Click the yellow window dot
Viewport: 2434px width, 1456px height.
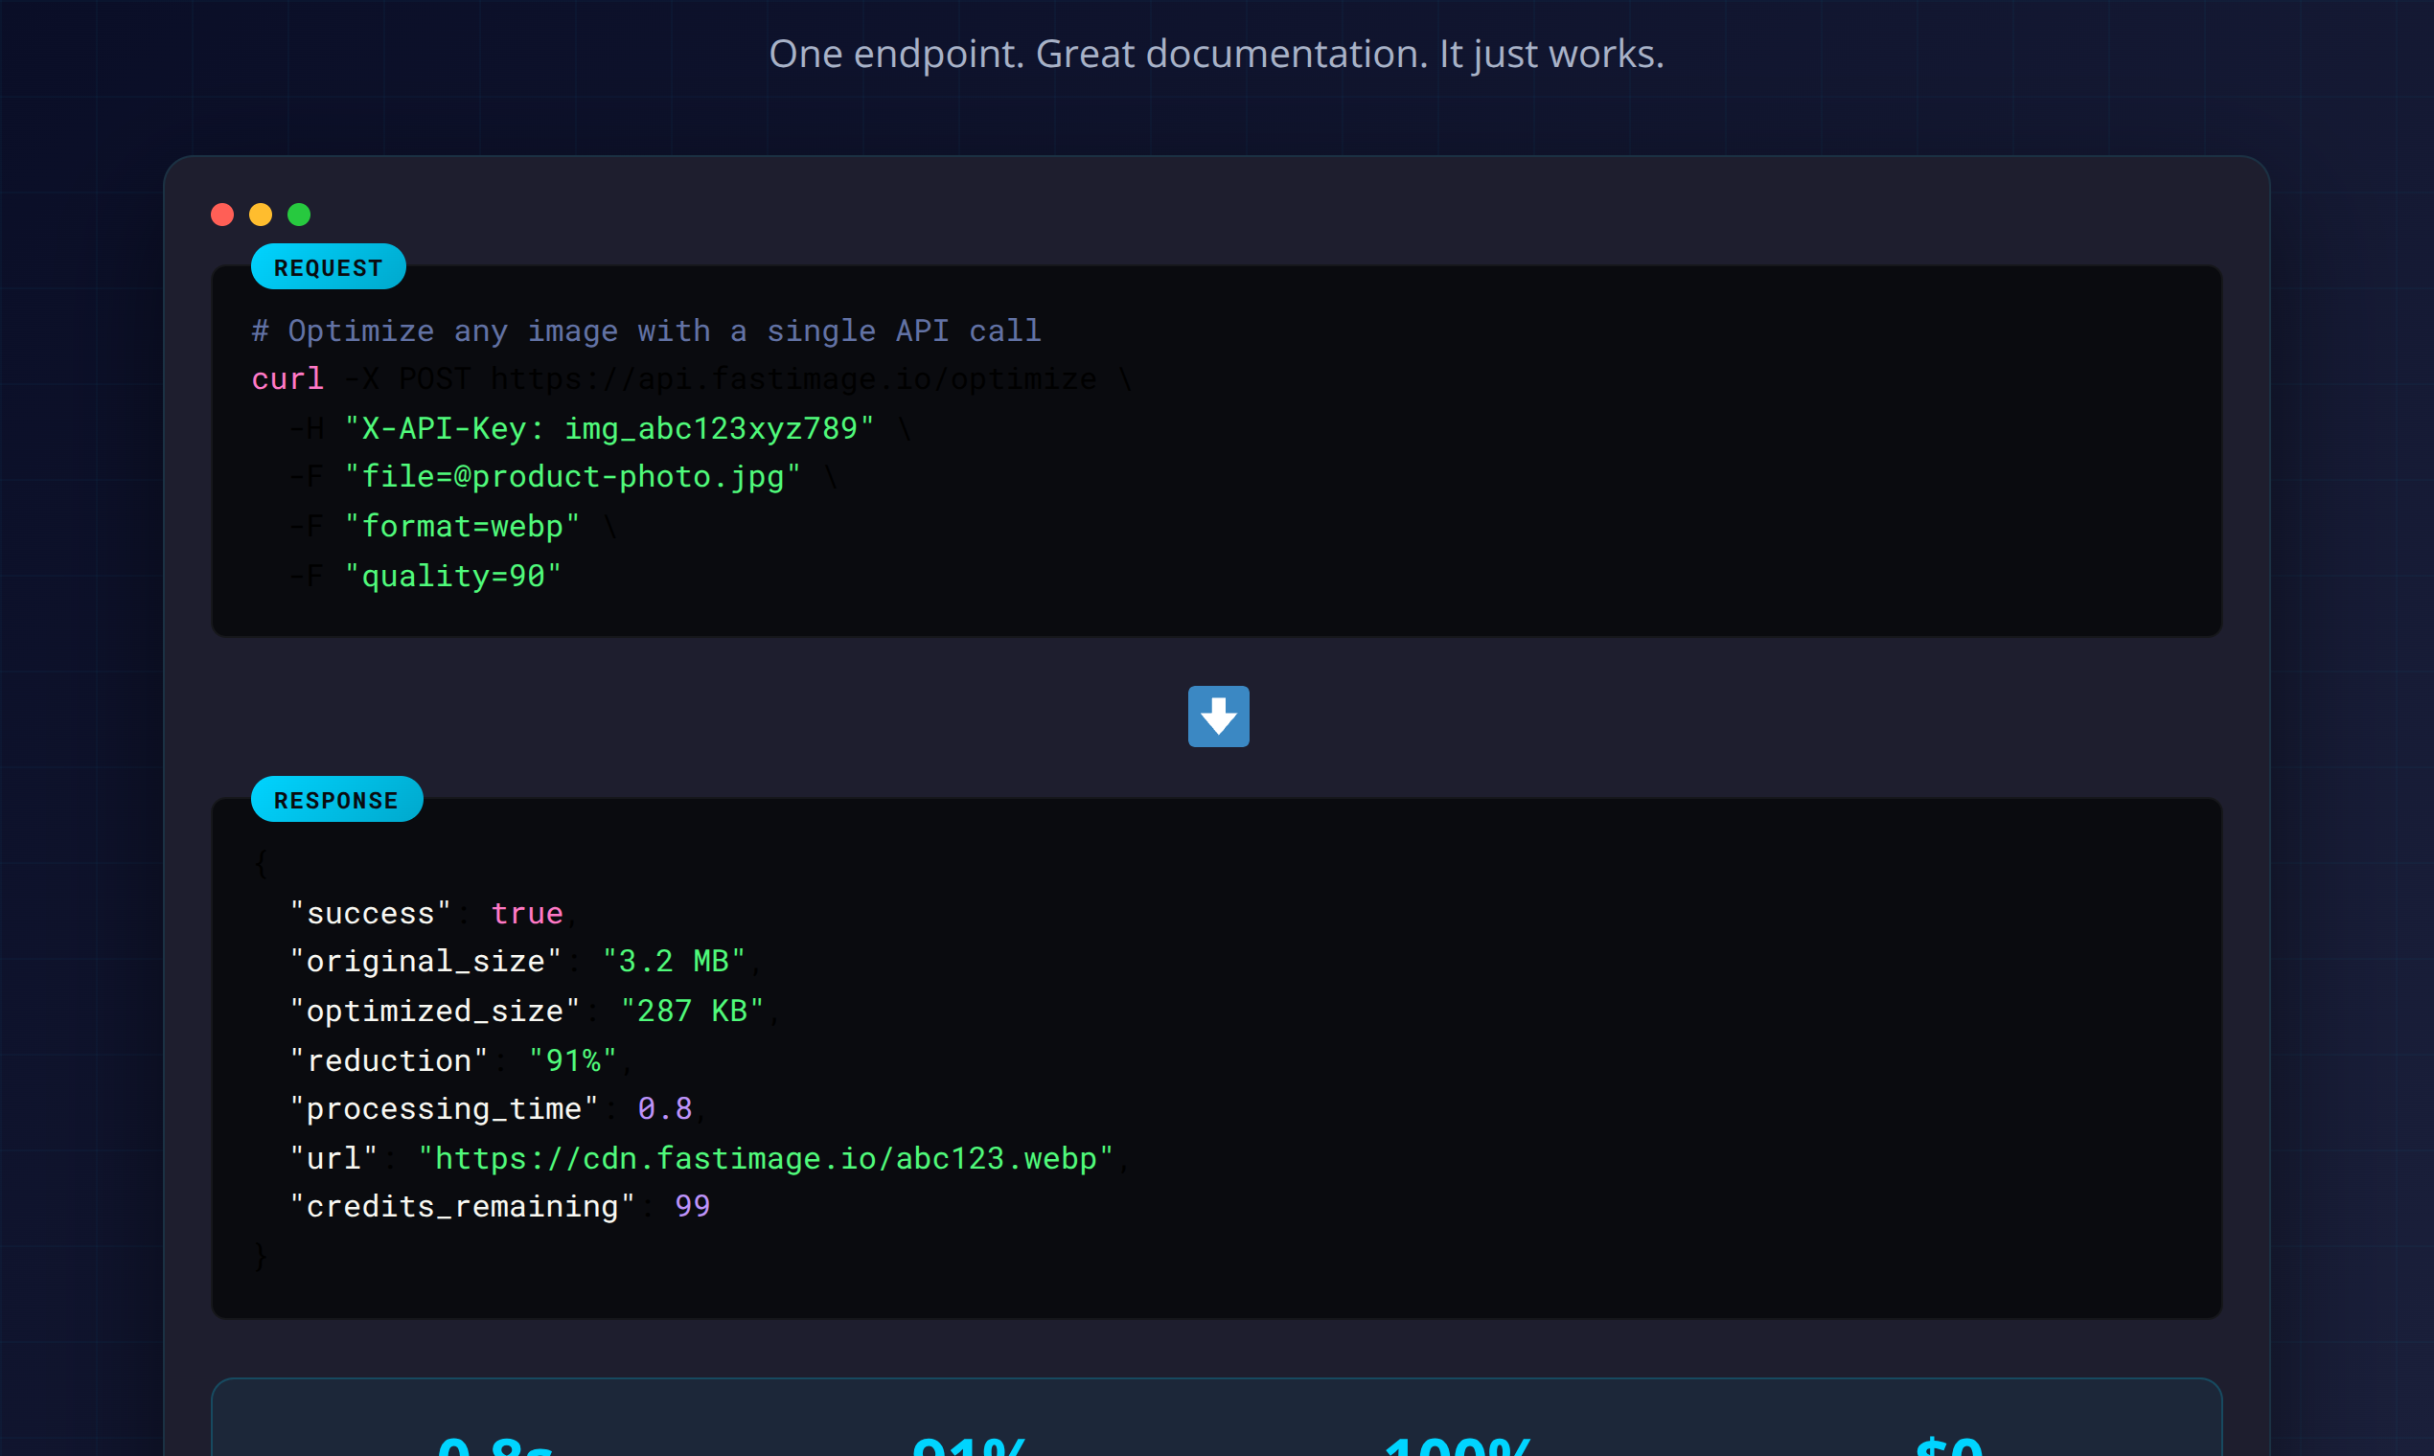click(x=261, y=215)
